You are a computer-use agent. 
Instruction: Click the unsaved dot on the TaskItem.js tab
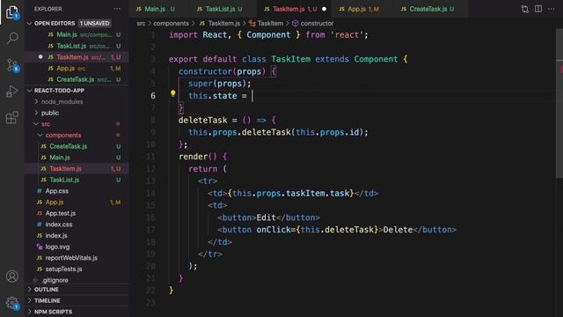324,9
